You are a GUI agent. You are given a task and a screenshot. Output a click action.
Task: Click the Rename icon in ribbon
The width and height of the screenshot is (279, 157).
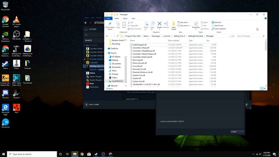(x=166, y=24)
